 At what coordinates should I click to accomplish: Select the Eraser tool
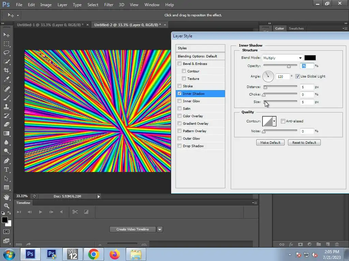pyautogui.click(x=6, y=124)
